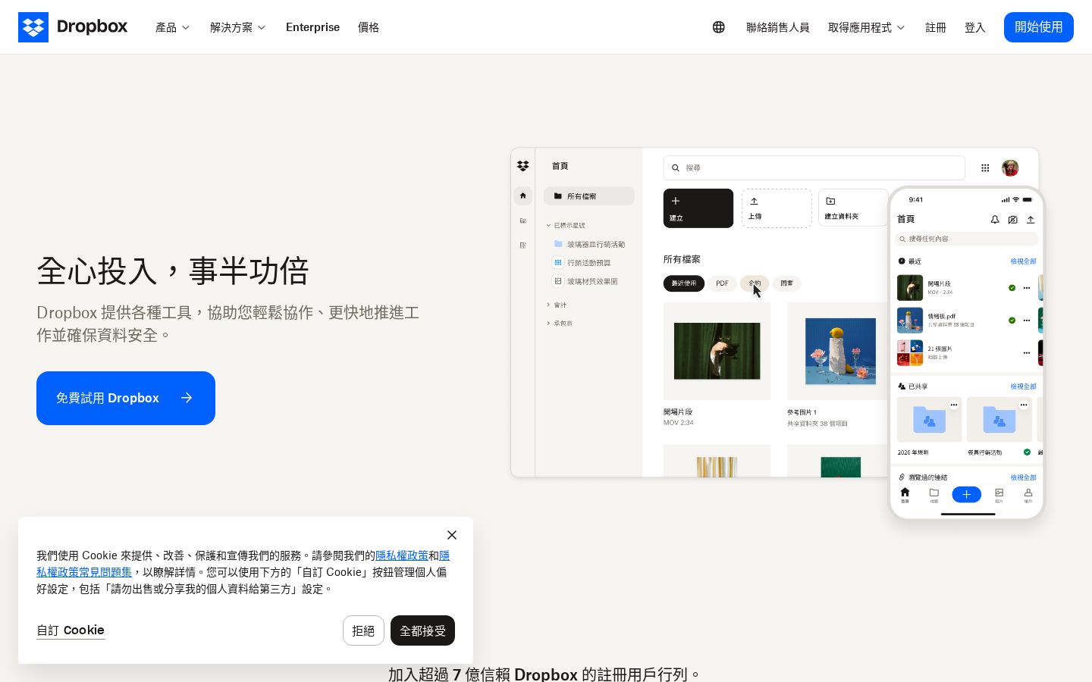Click the 登入 login link
Viewport: 1092px width, 682px height.
975,27
